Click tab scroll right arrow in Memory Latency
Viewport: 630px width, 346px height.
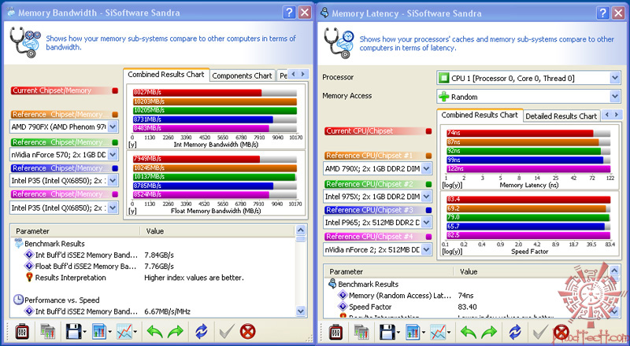point(617,115)
